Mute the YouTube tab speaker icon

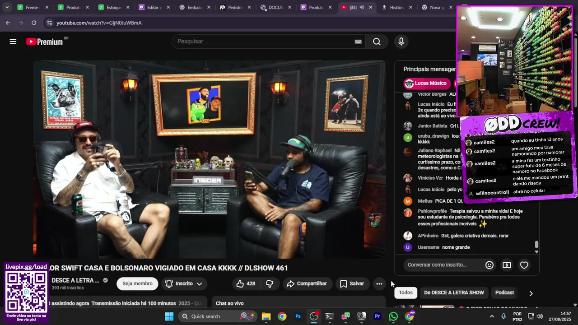(362, 7)
